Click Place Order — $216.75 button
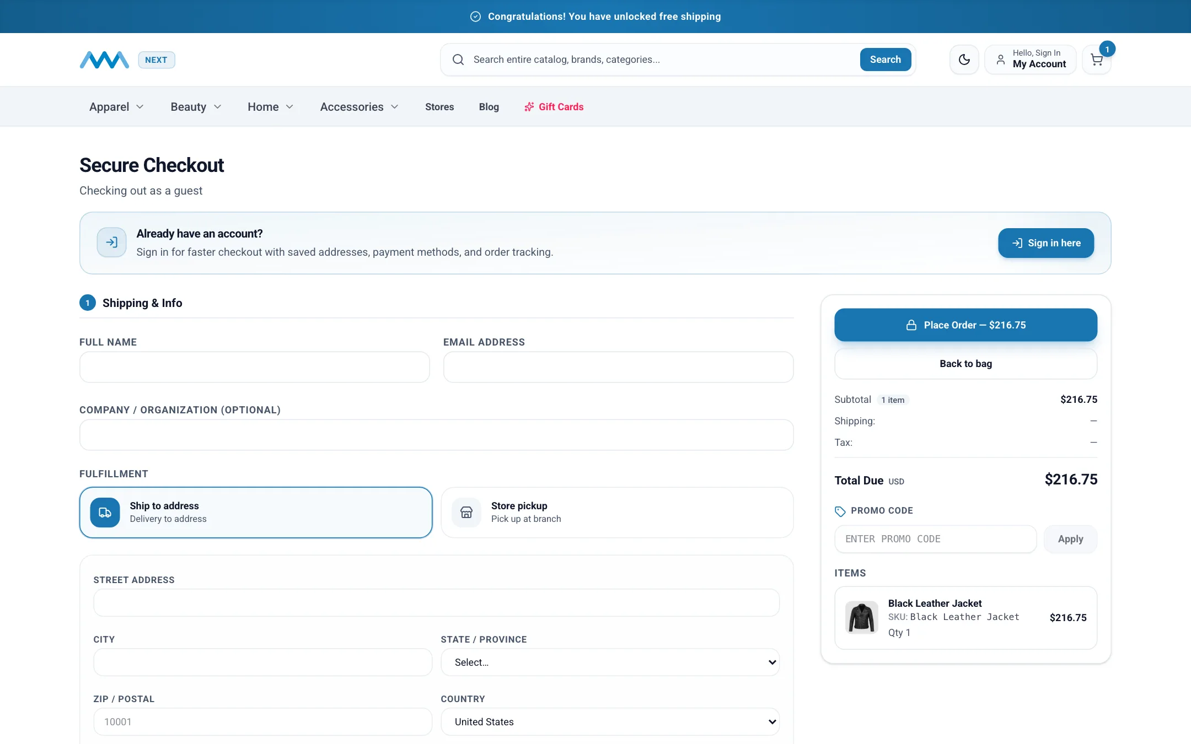Viewport: 1191px width, 744px height. click(x=965, y=325)
